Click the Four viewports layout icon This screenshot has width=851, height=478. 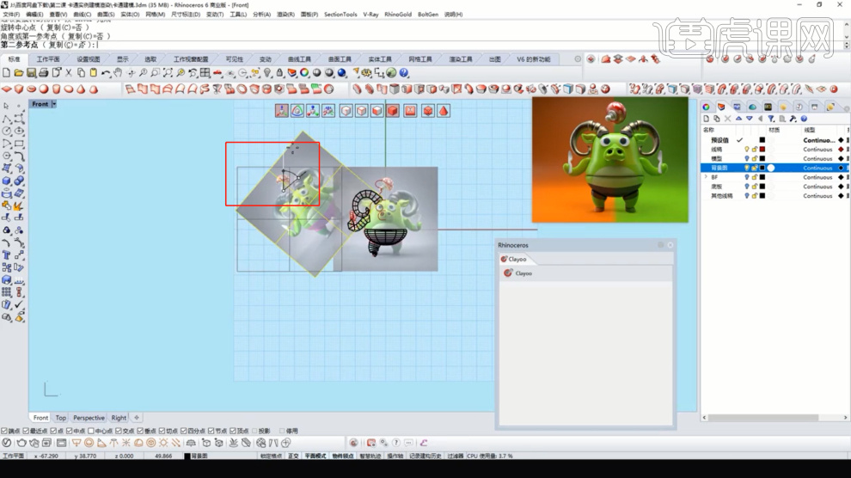205,73
